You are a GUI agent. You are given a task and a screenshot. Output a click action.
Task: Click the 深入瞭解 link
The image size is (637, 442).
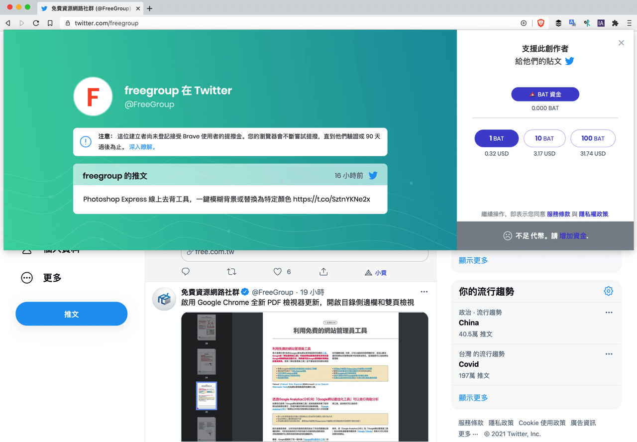(142, 147)
